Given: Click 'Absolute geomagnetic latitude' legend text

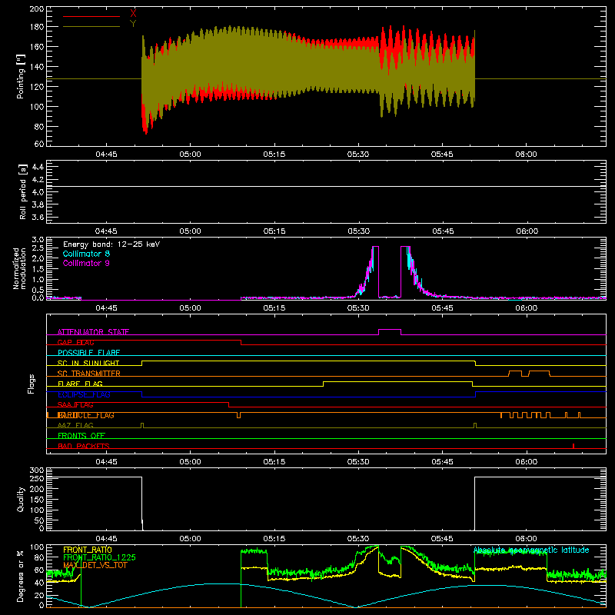Looking at the screenshot, I should tap(531, 550).
